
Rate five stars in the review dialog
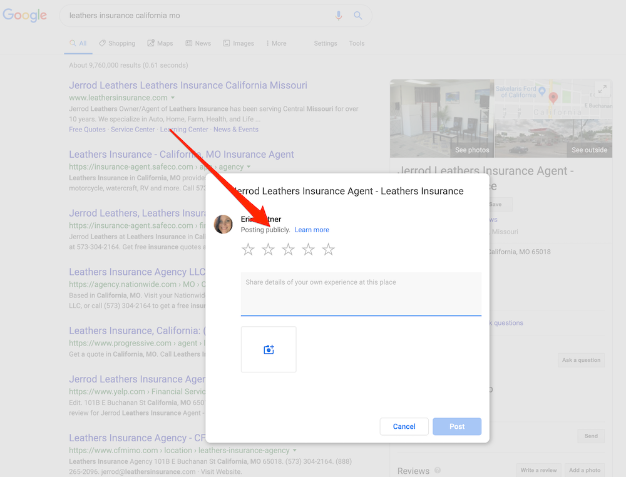(x=328, y=250)
